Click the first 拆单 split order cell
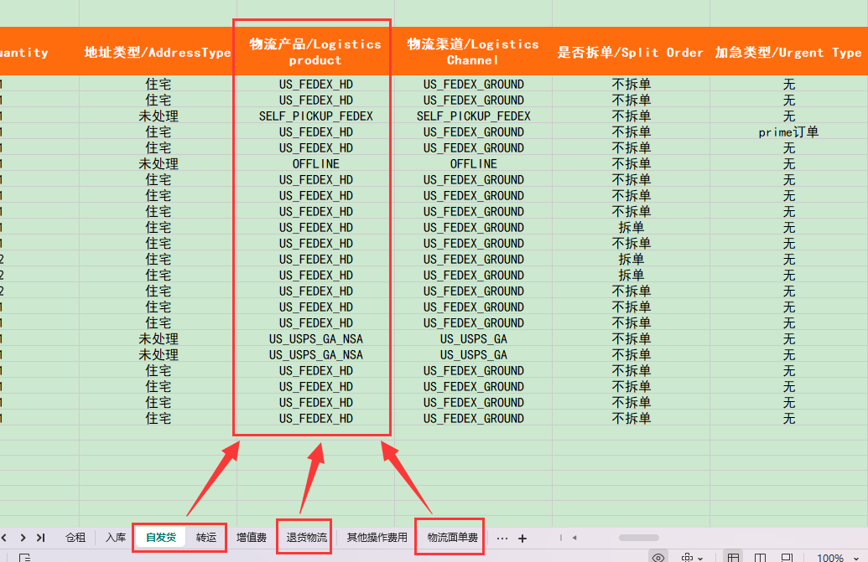This screenshot has width=868, height=562. 631,227
